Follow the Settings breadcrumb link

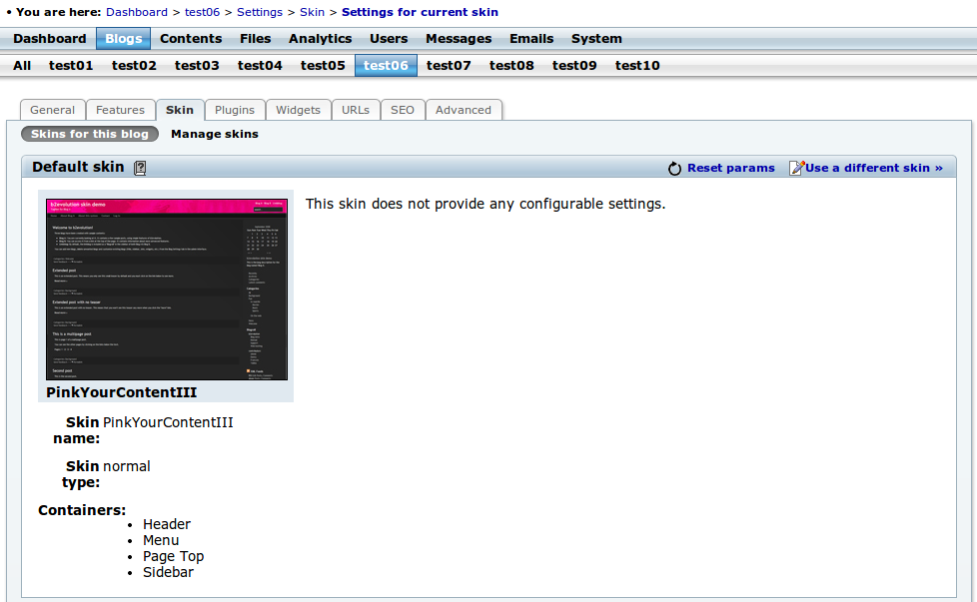pos(260,12)
